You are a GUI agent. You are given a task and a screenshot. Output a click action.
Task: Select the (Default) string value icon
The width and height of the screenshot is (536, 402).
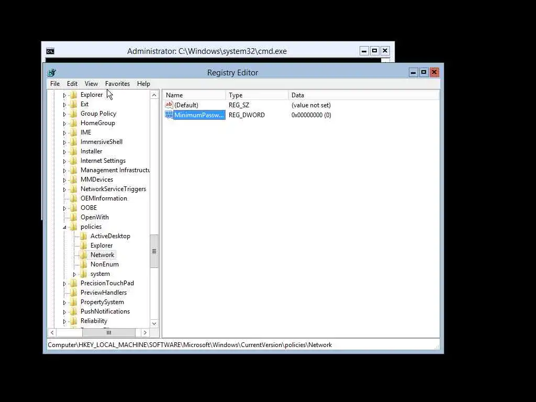point(169,105)
